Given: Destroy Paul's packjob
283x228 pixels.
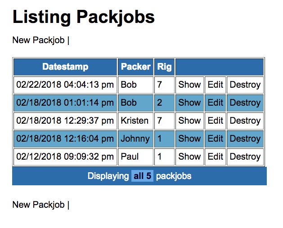Looking at the screenshot, I should pyautogui.click(x=245, y=156).
